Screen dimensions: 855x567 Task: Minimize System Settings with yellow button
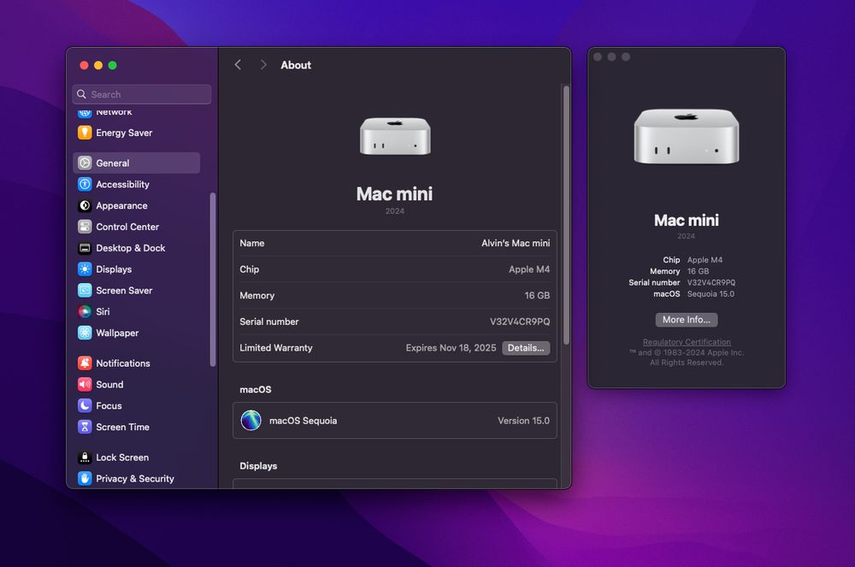pos(98,65)
